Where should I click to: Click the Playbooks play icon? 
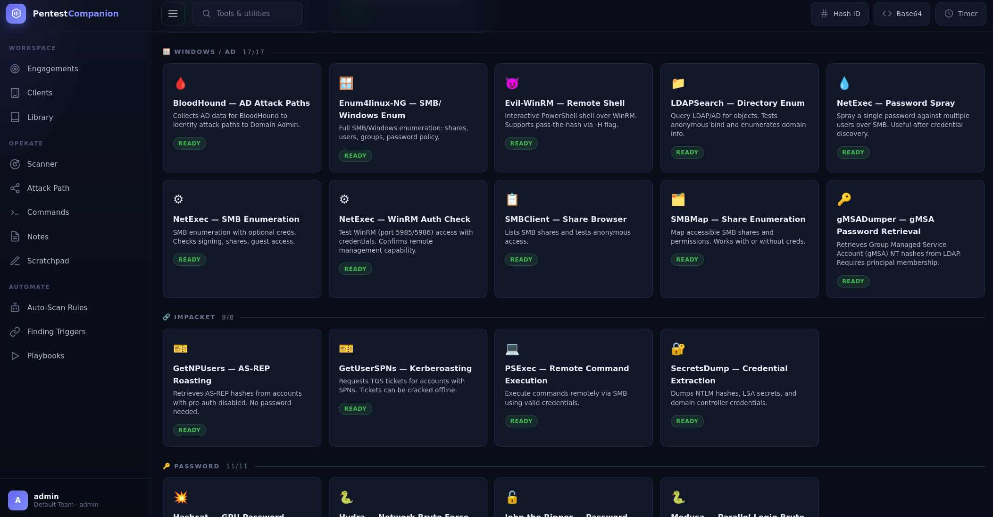[15, 356]
